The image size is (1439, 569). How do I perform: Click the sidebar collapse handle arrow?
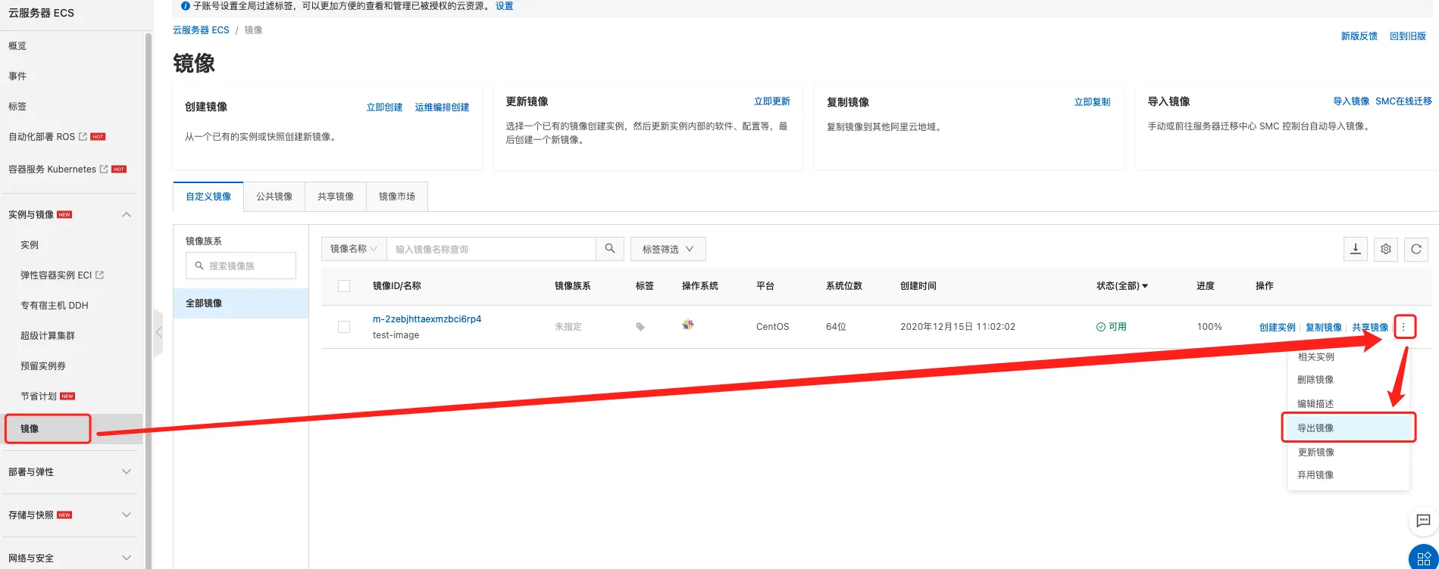[x=158, y=332]
